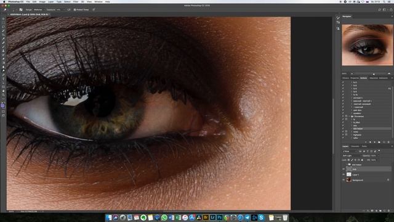394x222 pixels.
Task: Delete the selected action with the trash icon
Action: coord(388,142)
